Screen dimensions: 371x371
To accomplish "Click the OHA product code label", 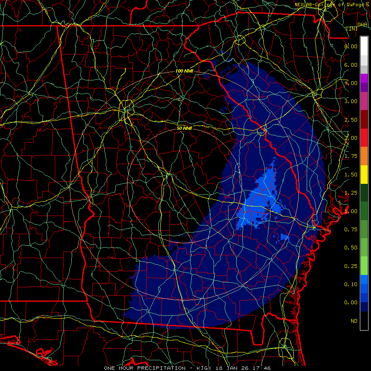I will tap(362, 24).
